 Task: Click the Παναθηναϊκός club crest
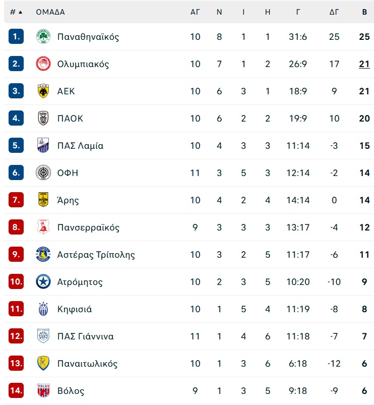(43, 36)
